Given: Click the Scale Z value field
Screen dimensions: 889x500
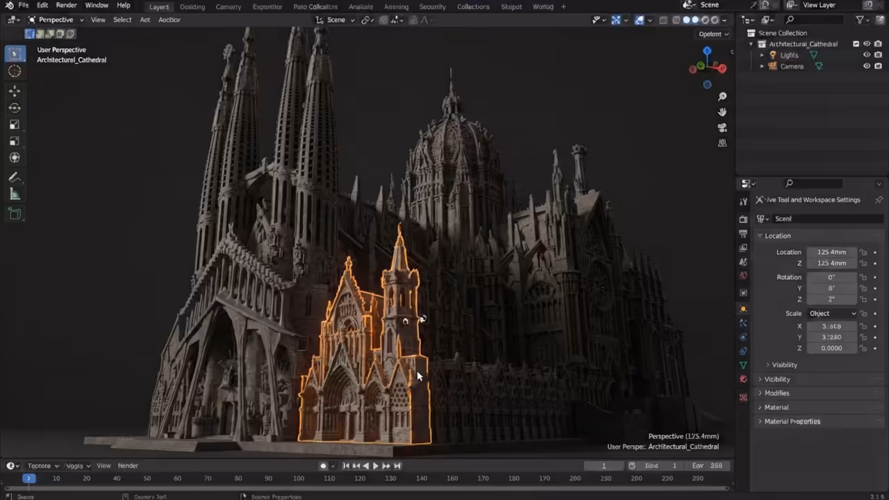Looking at the screenshot, I should click(x=832, y=348).
